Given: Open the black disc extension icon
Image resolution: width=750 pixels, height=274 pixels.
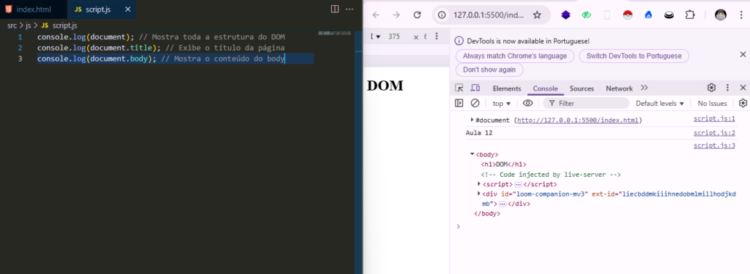Looking at the screenshot, I should click(x=669, y=15).
